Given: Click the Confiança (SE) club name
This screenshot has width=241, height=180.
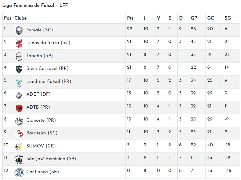Looking at the screenshot, I should coord(43,172).
